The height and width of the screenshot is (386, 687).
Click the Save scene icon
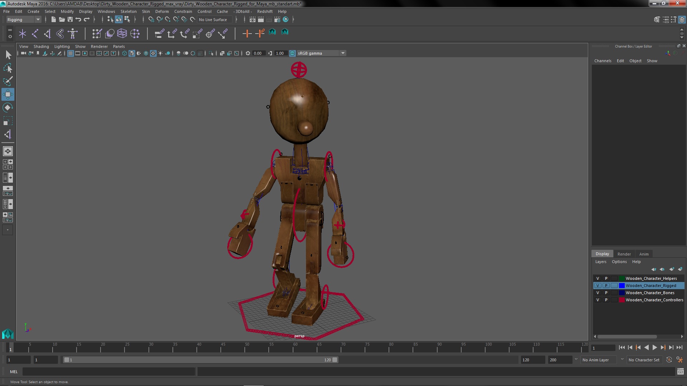tap(70, 20)
